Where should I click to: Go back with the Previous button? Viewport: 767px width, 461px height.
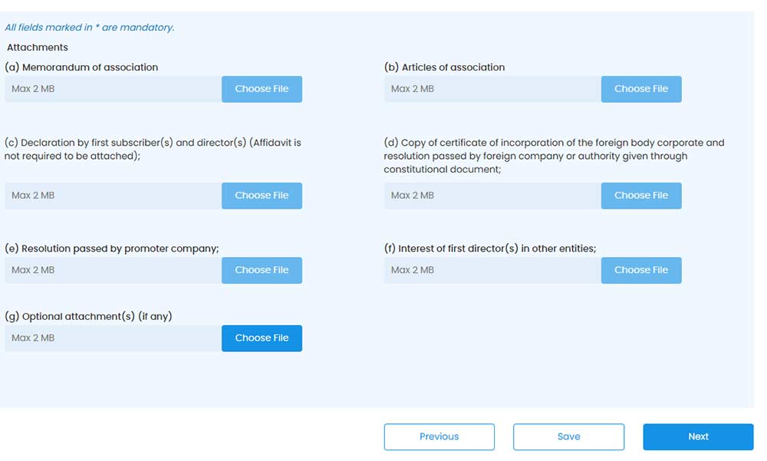pos(439,436)
